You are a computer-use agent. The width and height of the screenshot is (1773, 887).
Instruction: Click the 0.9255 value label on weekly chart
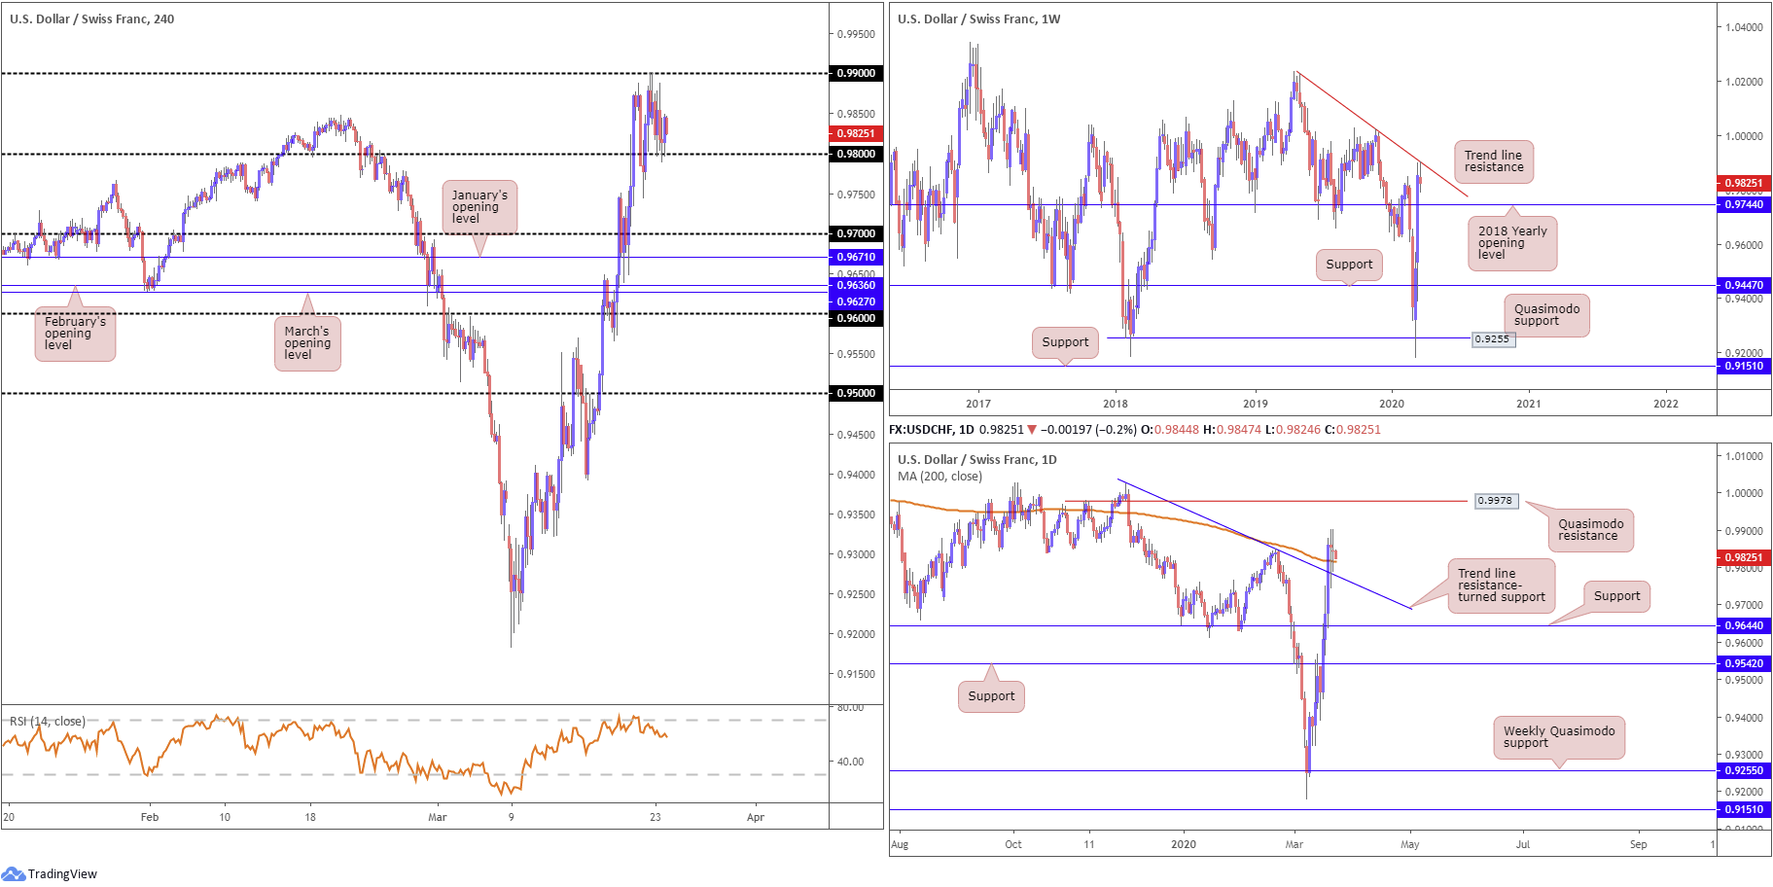click(1493, 339)
